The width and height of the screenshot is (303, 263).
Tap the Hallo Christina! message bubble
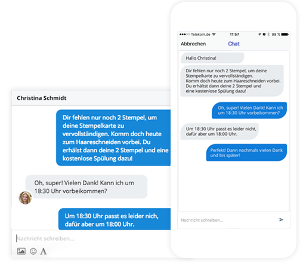tap(212, 58)
